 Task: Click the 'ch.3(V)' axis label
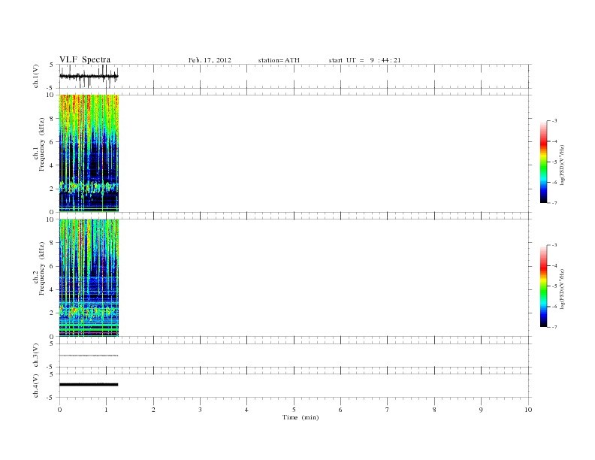tap(36, 356)
